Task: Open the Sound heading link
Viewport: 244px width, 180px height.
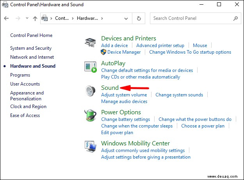Action: 110,88
